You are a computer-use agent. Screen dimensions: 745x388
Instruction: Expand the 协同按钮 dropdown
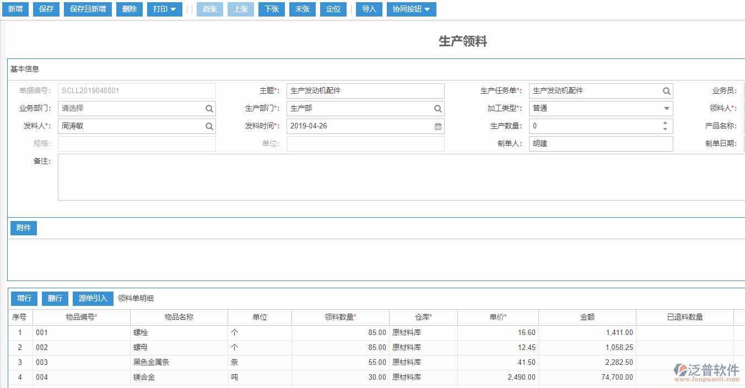pyautogui.click(x=411, y=9)
